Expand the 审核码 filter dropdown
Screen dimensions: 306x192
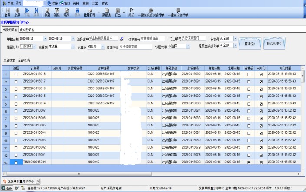[x=235, y=39]
